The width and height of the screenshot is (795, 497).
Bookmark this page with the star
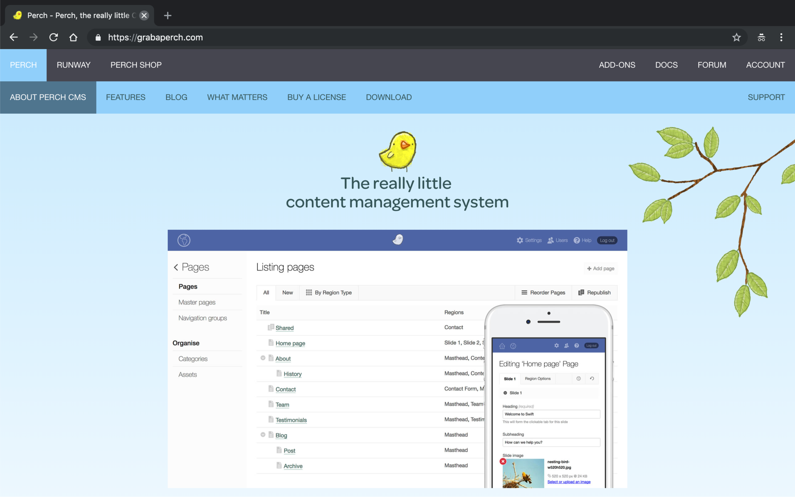coord(736,37)
